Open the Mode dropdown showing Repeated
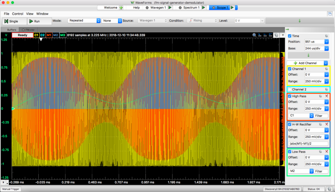Screen dimensions: 335x192 point(84,20)
